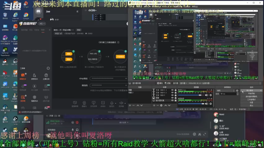Reveal the 推流码 with eye icon

tap(126, 85)
